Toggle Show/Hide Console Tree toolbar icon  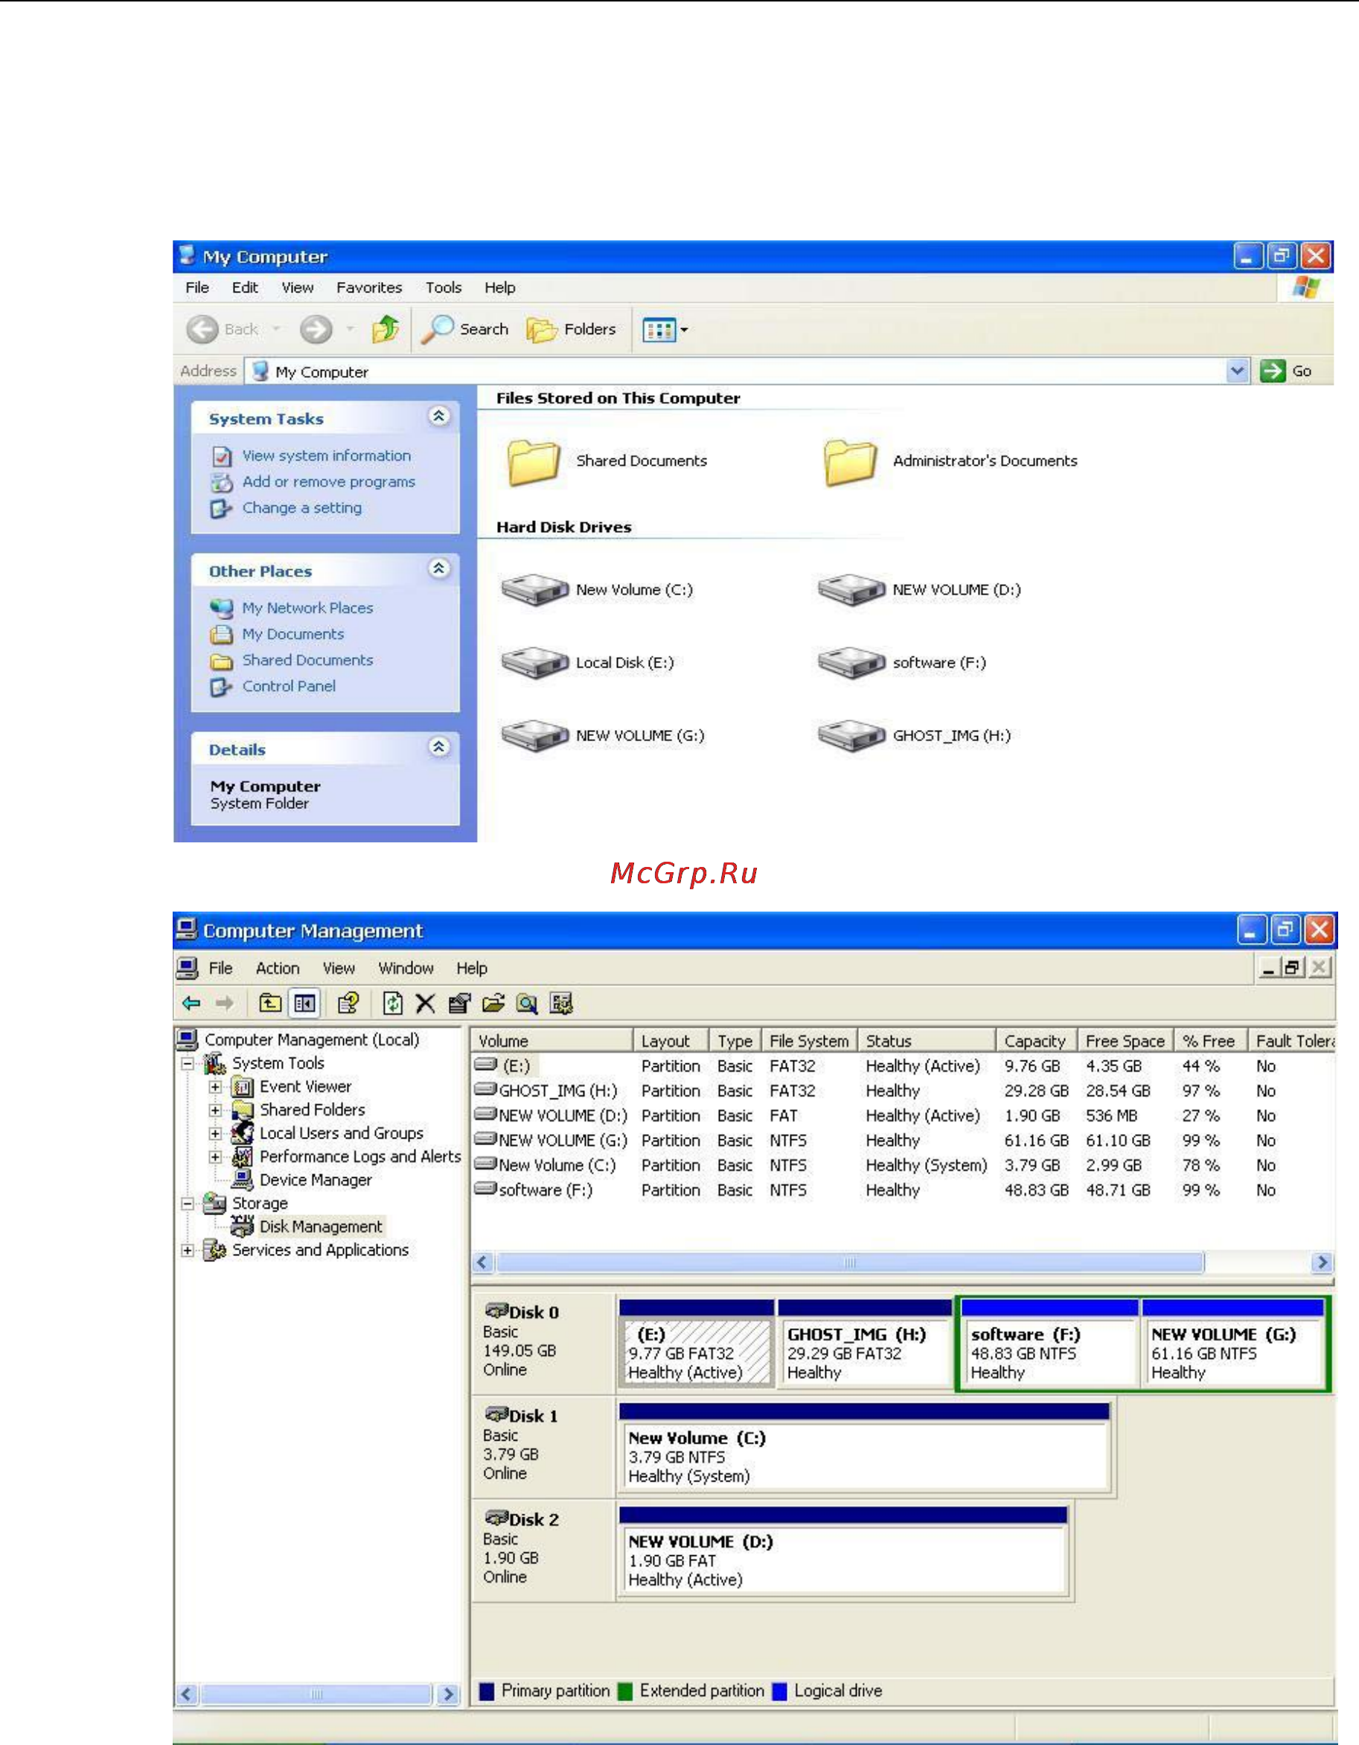[x=304, y=1004]
